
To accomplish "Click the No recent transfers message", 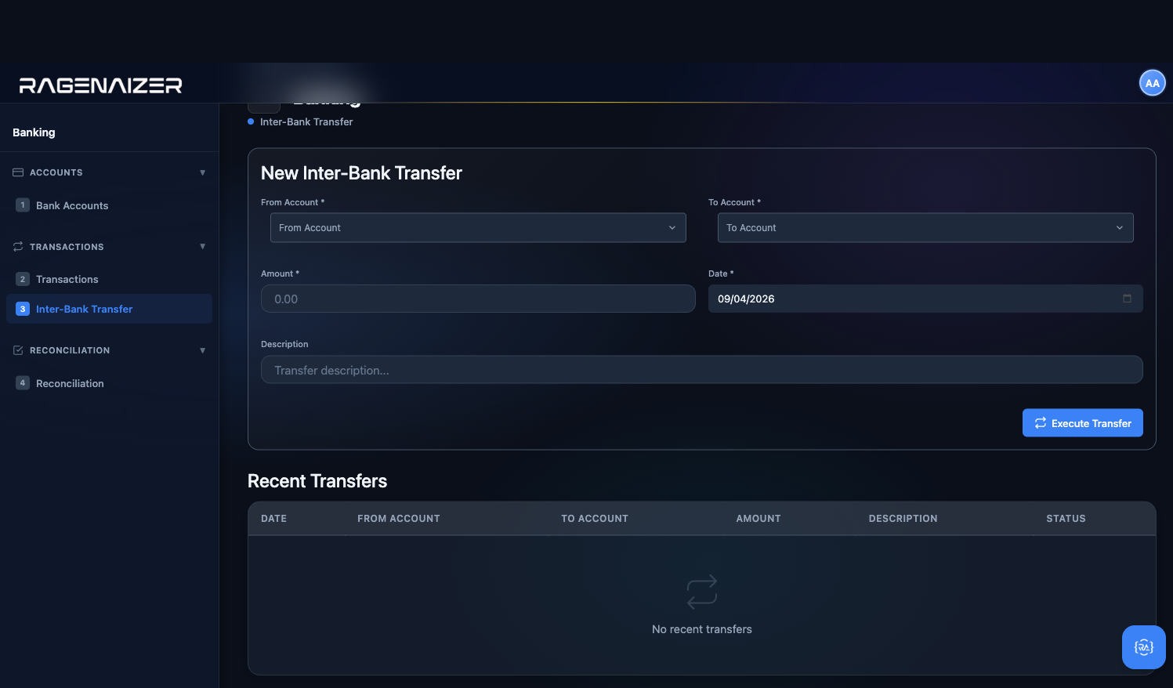I will pyautogui.click(x=701, y=629).
